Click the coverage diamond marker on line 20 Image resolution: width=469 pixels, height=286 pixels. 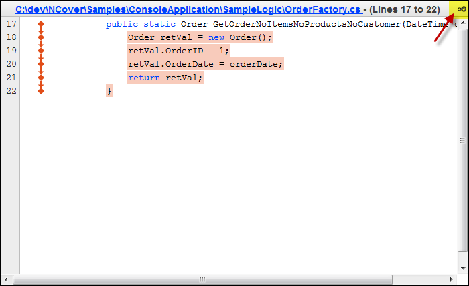(x=41, y=64)
